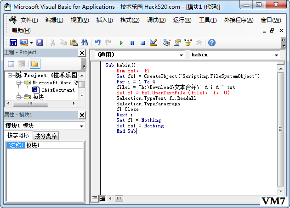
Task: Collapse the Microsoft Word objects folder
Action: (18, 82)
